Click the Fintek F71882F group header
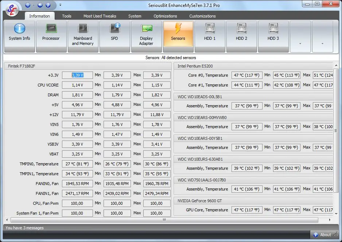Viewport: 342px width, 242px height. 88,66
